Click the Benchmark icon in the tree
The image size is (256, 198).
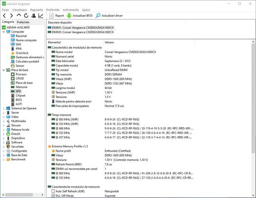click(8, 159)
